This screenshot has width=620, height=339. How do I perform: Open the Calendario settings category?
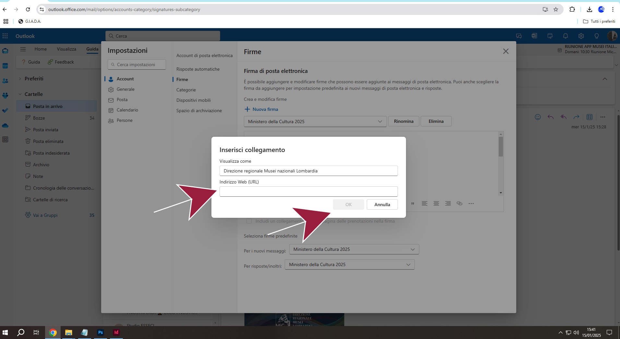(127, 110)
